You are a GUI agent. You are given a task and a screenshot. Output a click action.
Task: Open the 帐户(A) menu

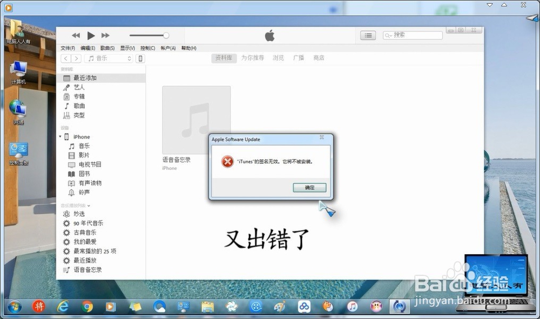coord(168,48)
